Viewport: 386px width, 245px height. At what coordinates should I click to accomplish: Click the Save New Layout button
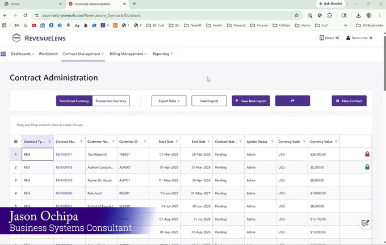point(251,101)
